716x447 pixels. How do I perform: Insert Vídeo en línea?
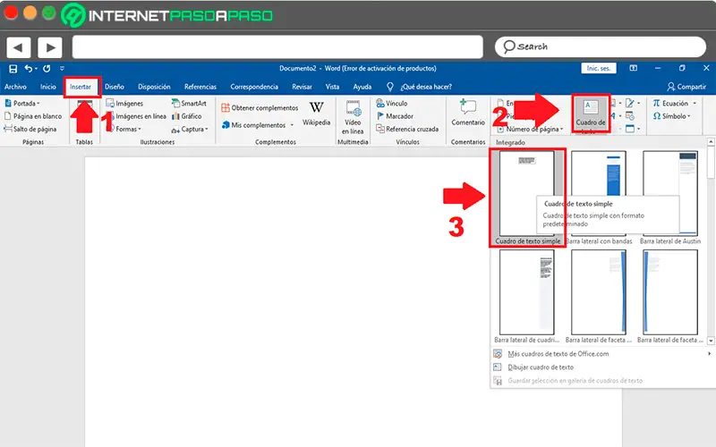point(353,118)
